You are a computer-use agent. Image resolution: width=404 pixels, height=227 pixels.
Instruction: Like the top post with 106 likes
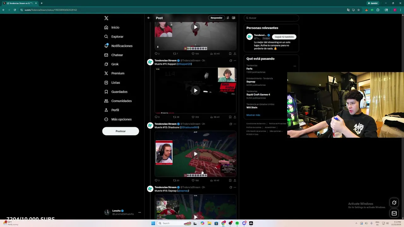[x=195, y=54]
